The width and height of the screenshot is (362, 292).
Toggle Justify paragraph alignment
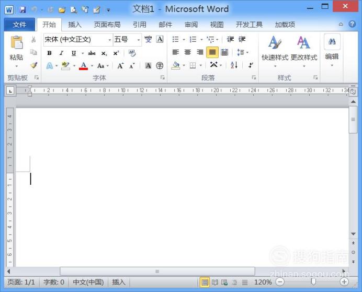[x=212, y=52]
